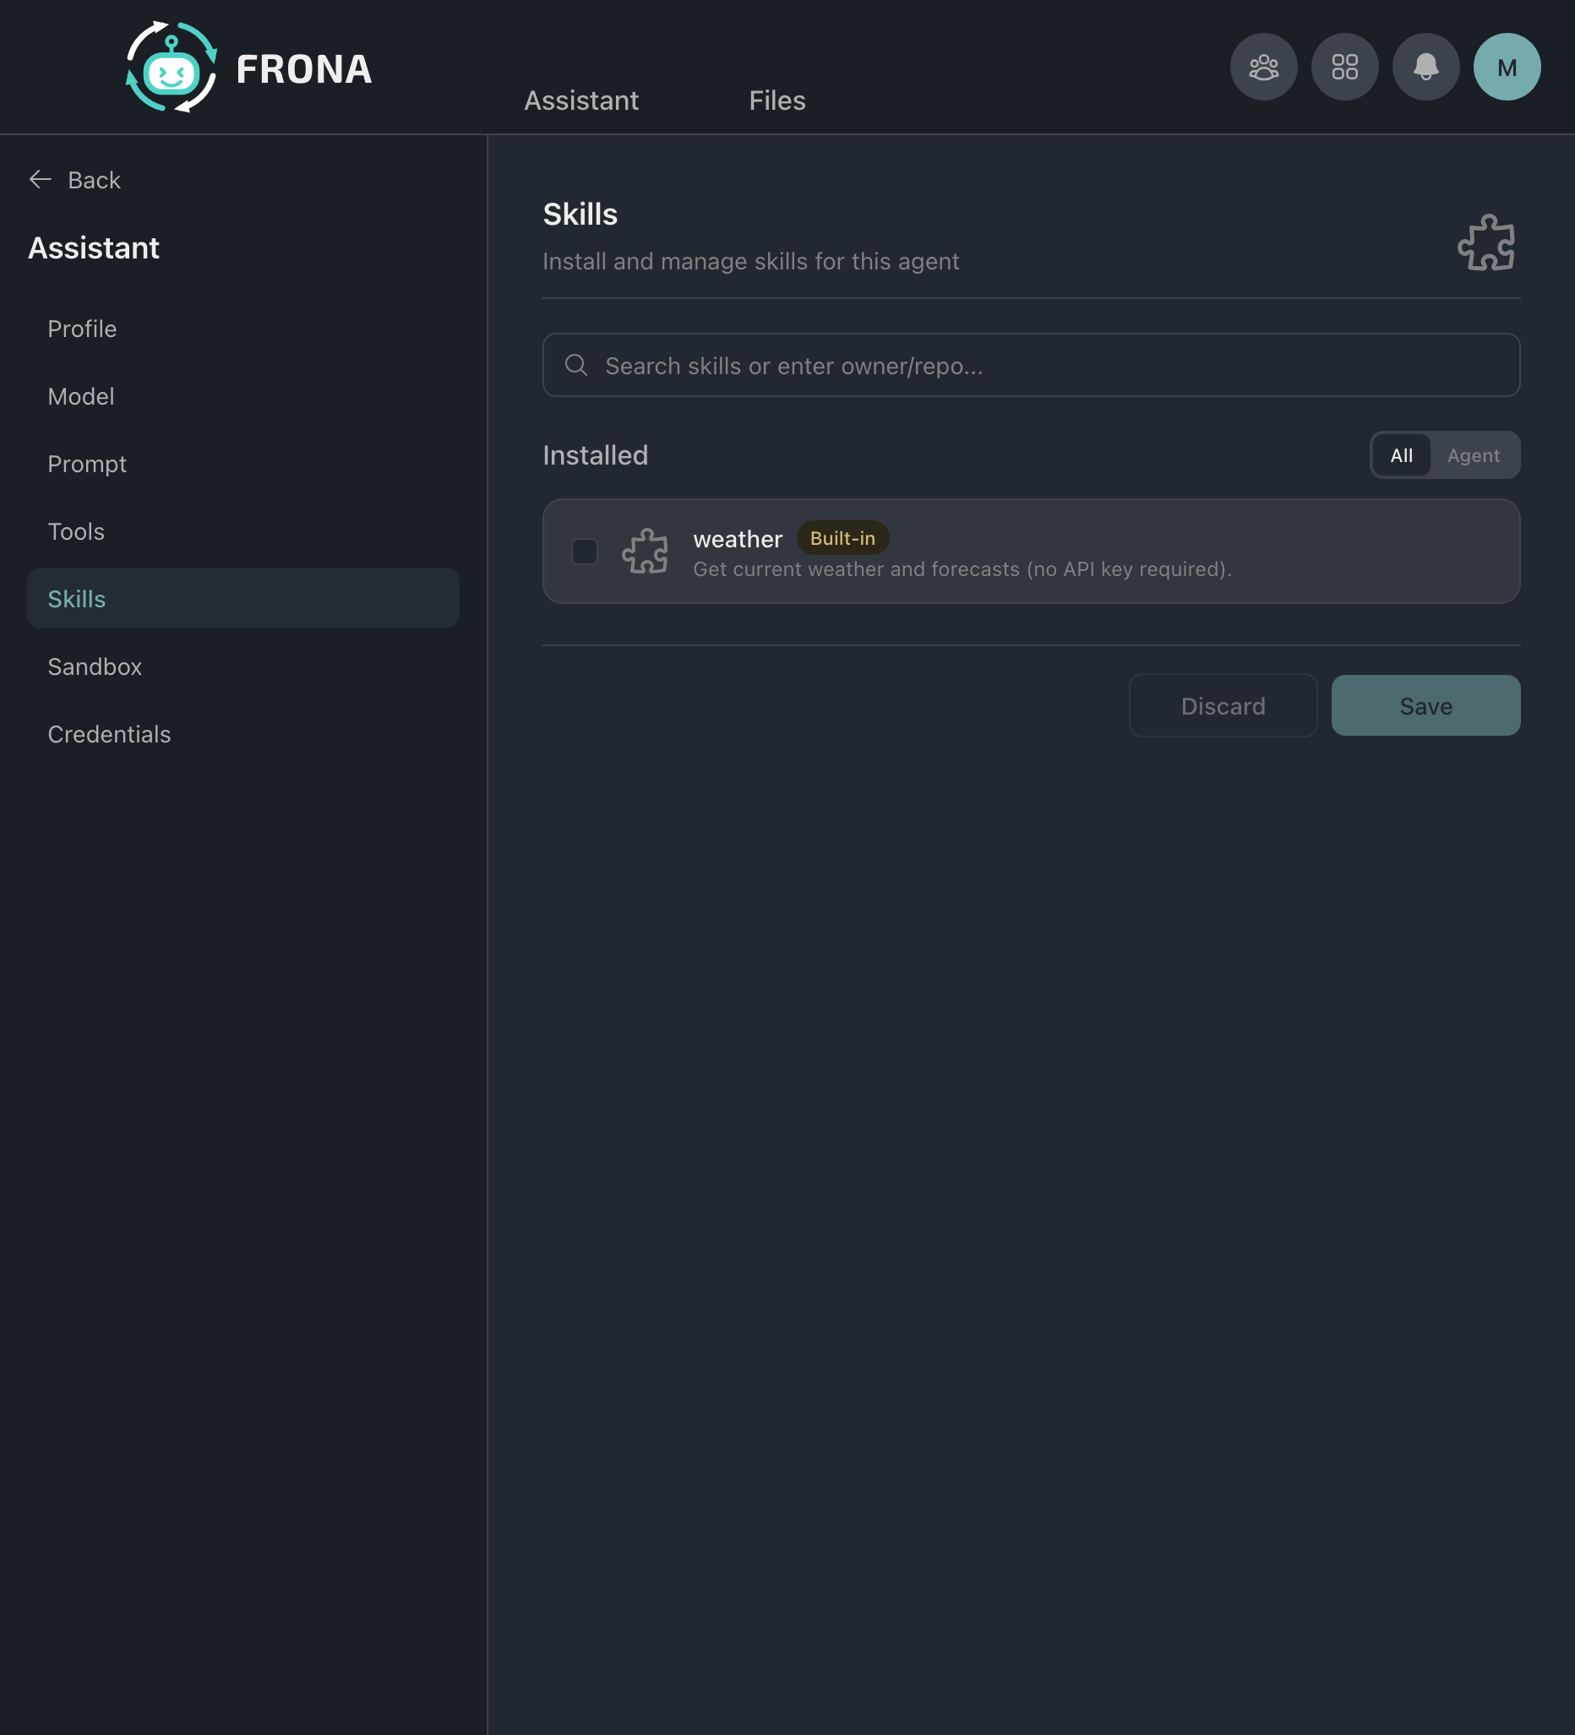Image resolution: width=1575 pixels, height=1735 pixels.
Task: Open the Sandbox section
Action: pyautogui.click(x=95, y=666)
